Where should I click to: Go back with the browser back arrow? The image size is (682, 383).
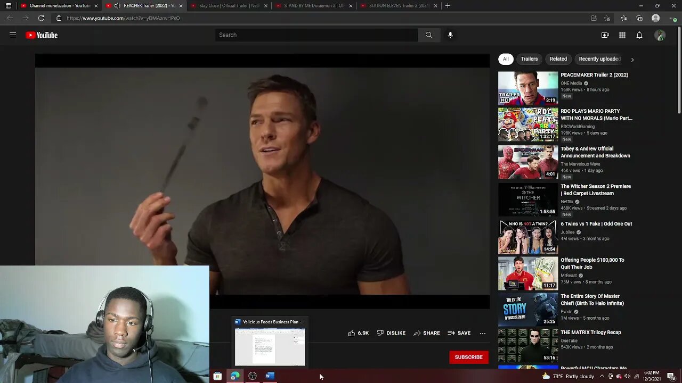coord(10,18)
